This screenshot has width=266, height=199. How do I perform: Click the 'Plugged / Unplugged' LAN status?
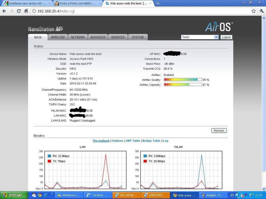pyautogui.click(x=82, y=121)
